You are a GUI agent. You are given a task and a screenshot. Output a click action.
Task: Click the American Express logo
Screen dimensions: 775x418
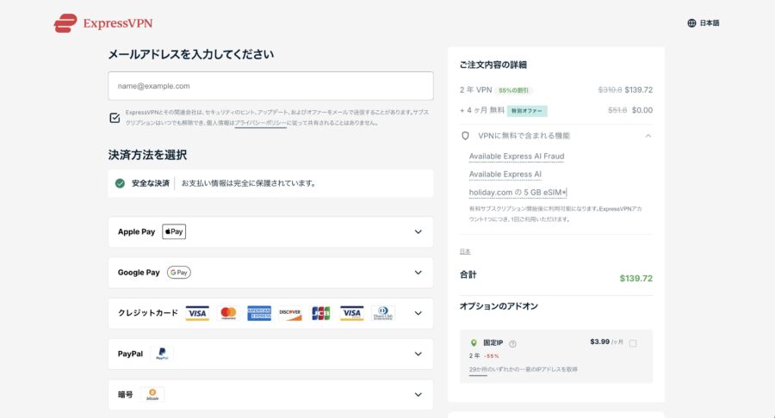[x=259, y=313]
